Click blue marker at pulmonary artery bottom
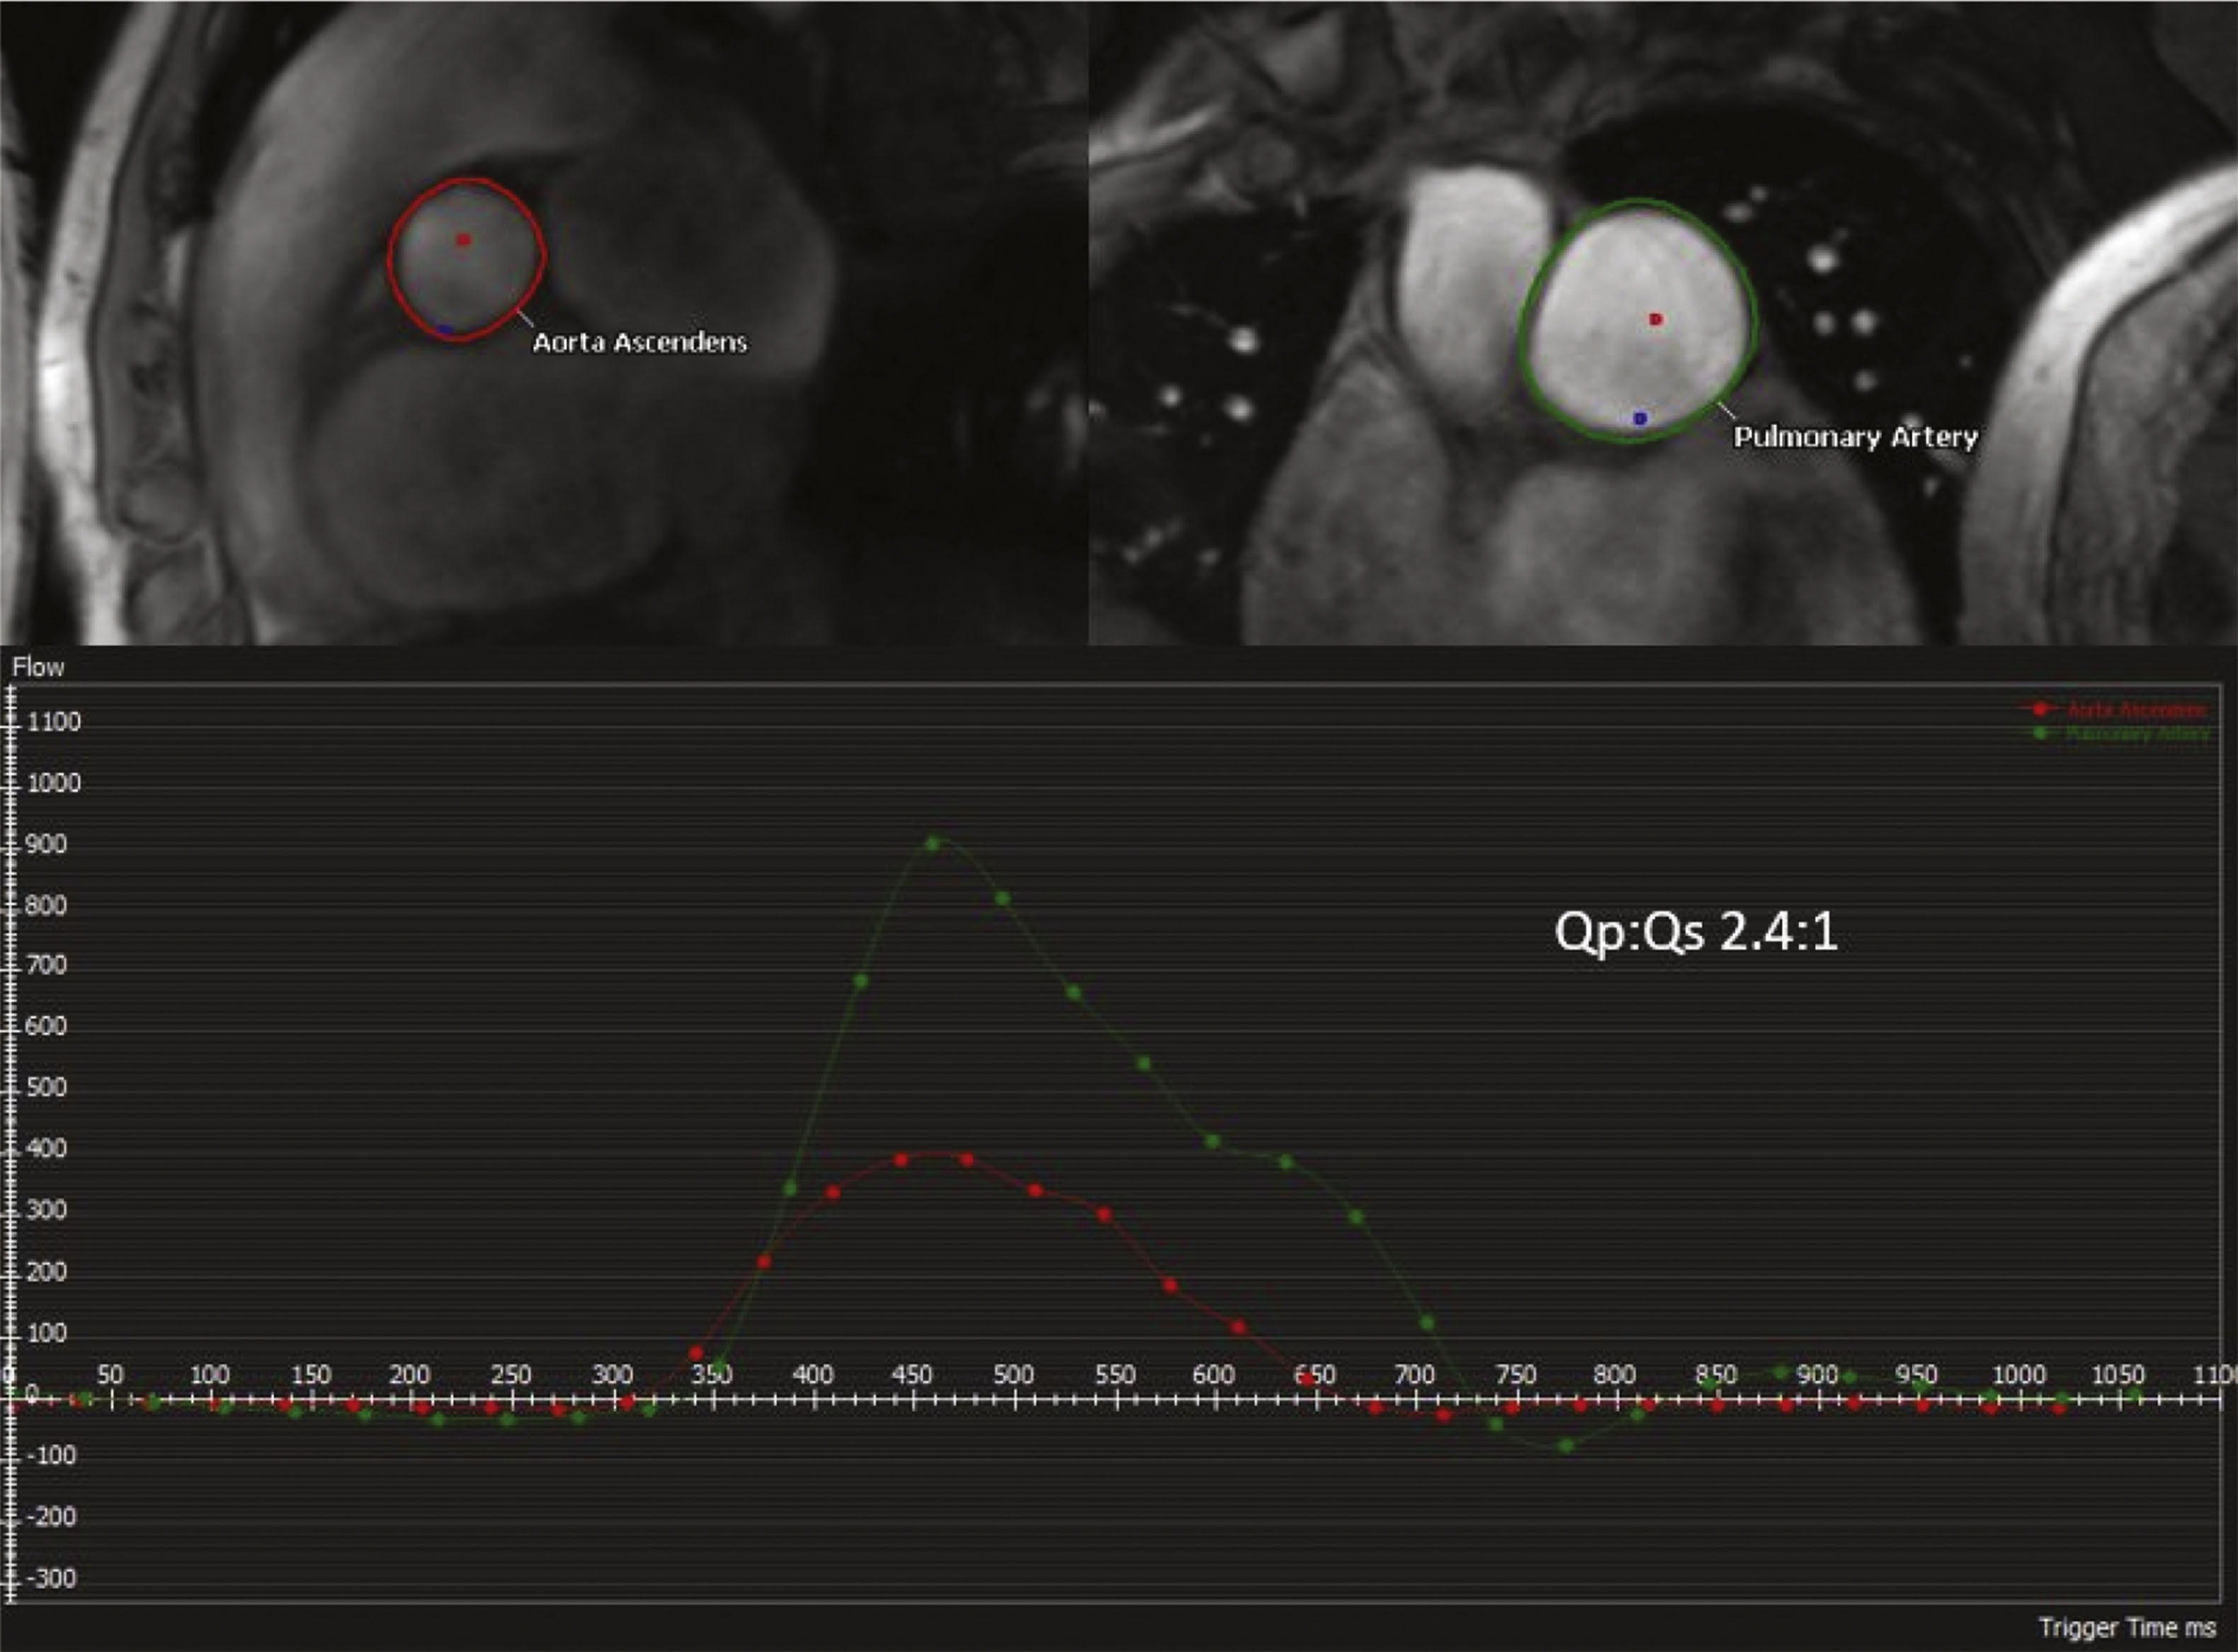 coord(1640,418)
